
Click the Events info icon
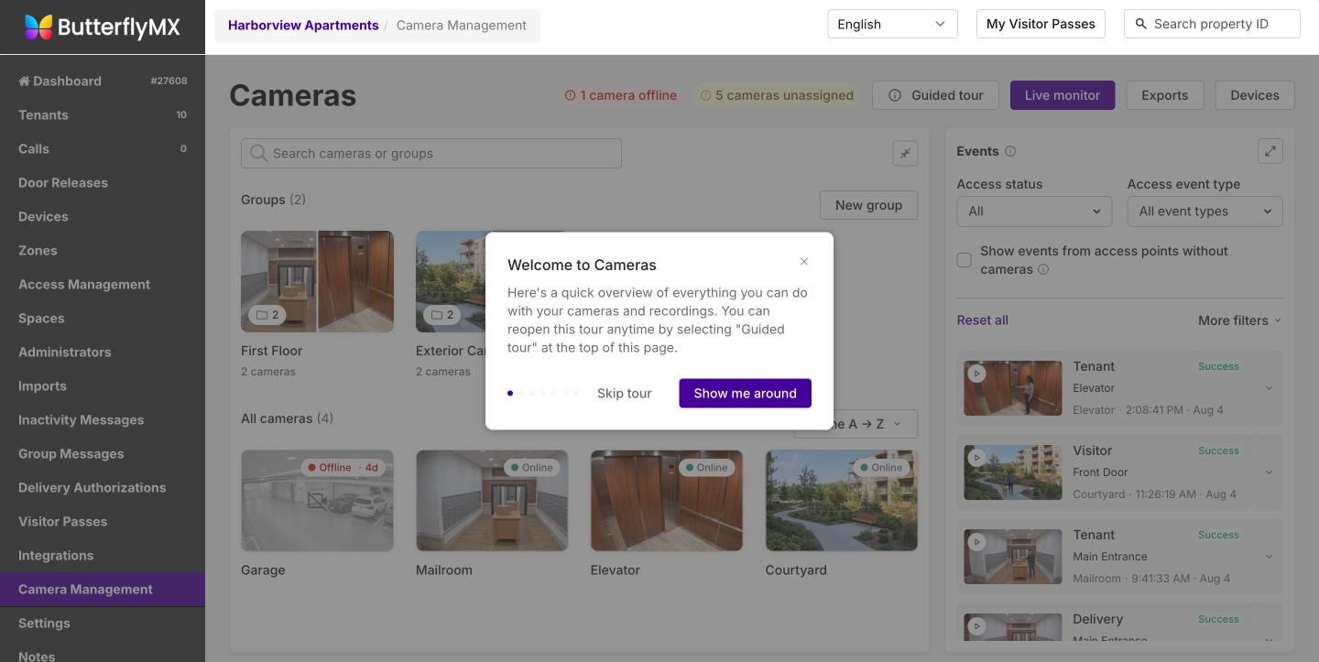coord(1010,151)
